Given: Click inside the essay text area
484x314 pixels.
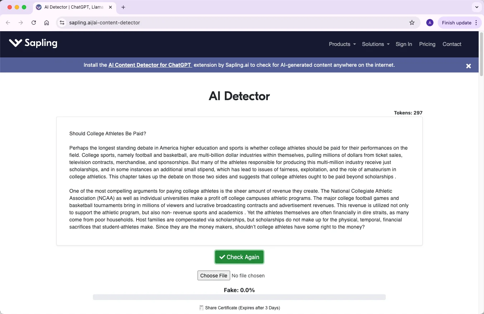Looking at the screenshot, I should pos(239,181).
